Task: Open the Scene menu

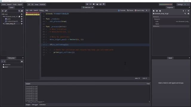Action: click(x=4, y=4)
